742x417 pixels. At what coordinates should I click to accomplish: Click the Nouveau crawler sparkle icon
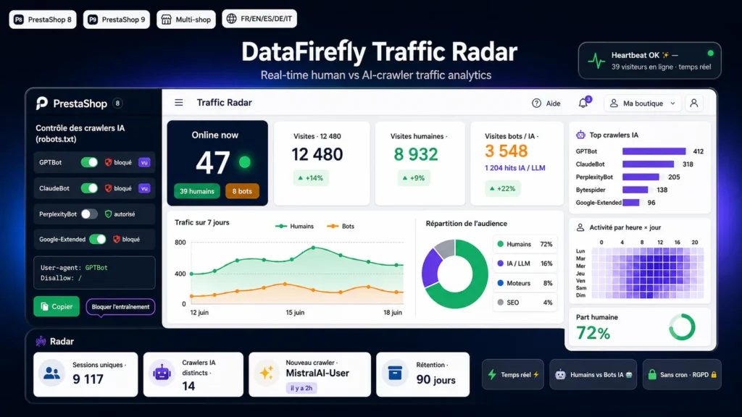tap(267, 374)
